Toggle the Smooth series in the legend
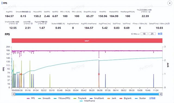 tap(44, 98)
